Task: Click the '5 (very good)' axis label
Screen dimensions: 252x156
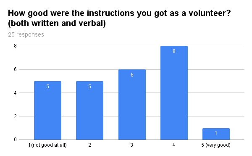Action: [x=216, y=145]
